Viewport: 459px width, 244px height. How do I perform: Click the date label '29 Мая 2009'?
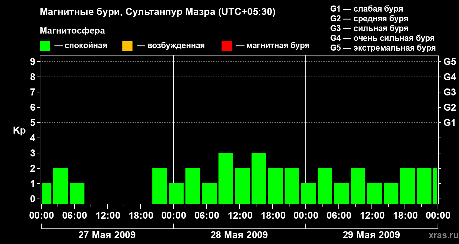pyautogui.click(x=371, y=235)
